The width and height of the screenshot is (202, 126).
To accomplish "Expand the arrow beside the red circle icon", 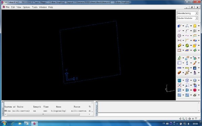I will pos(199,90).
